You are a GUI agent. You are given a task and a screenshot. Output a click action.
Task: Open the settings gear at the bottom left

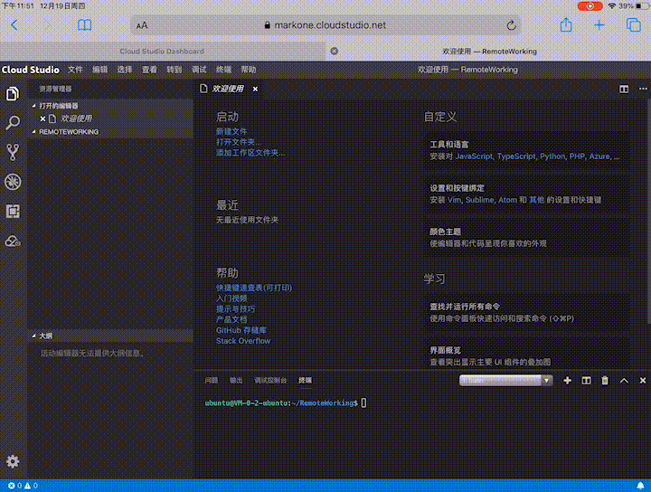pyautogui.click(x=13, y=461)
